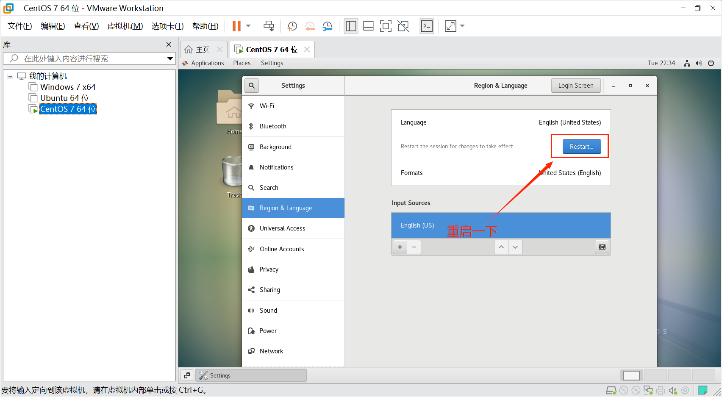Click the volume icon in GNOME top bar
Viewport: 722px width, 397px height.
click(699, 63)
